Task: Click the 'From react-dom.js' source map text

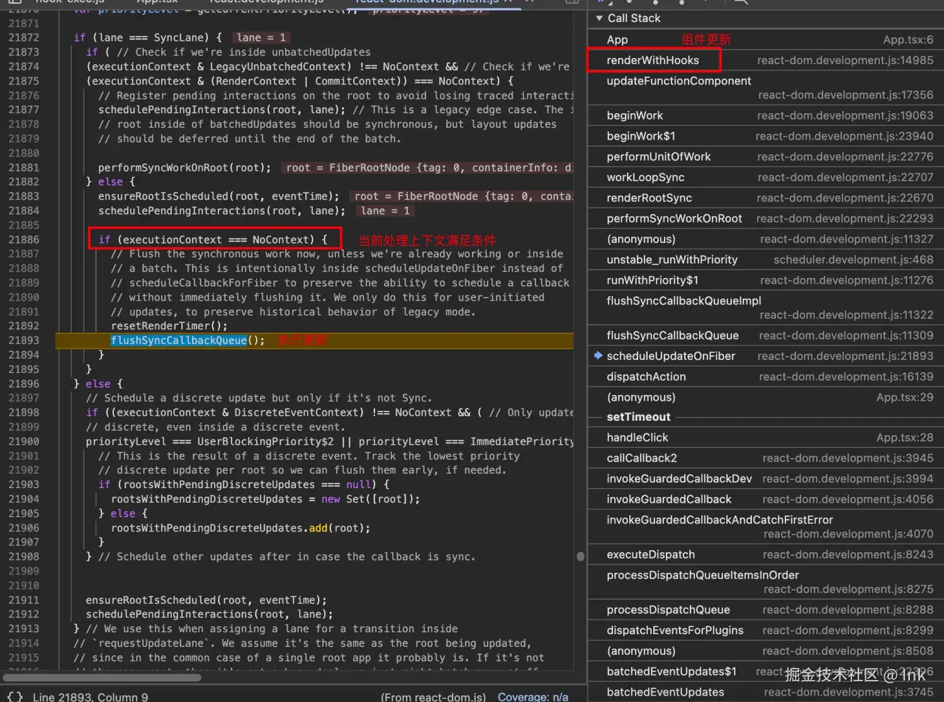Action: (433, 696)
